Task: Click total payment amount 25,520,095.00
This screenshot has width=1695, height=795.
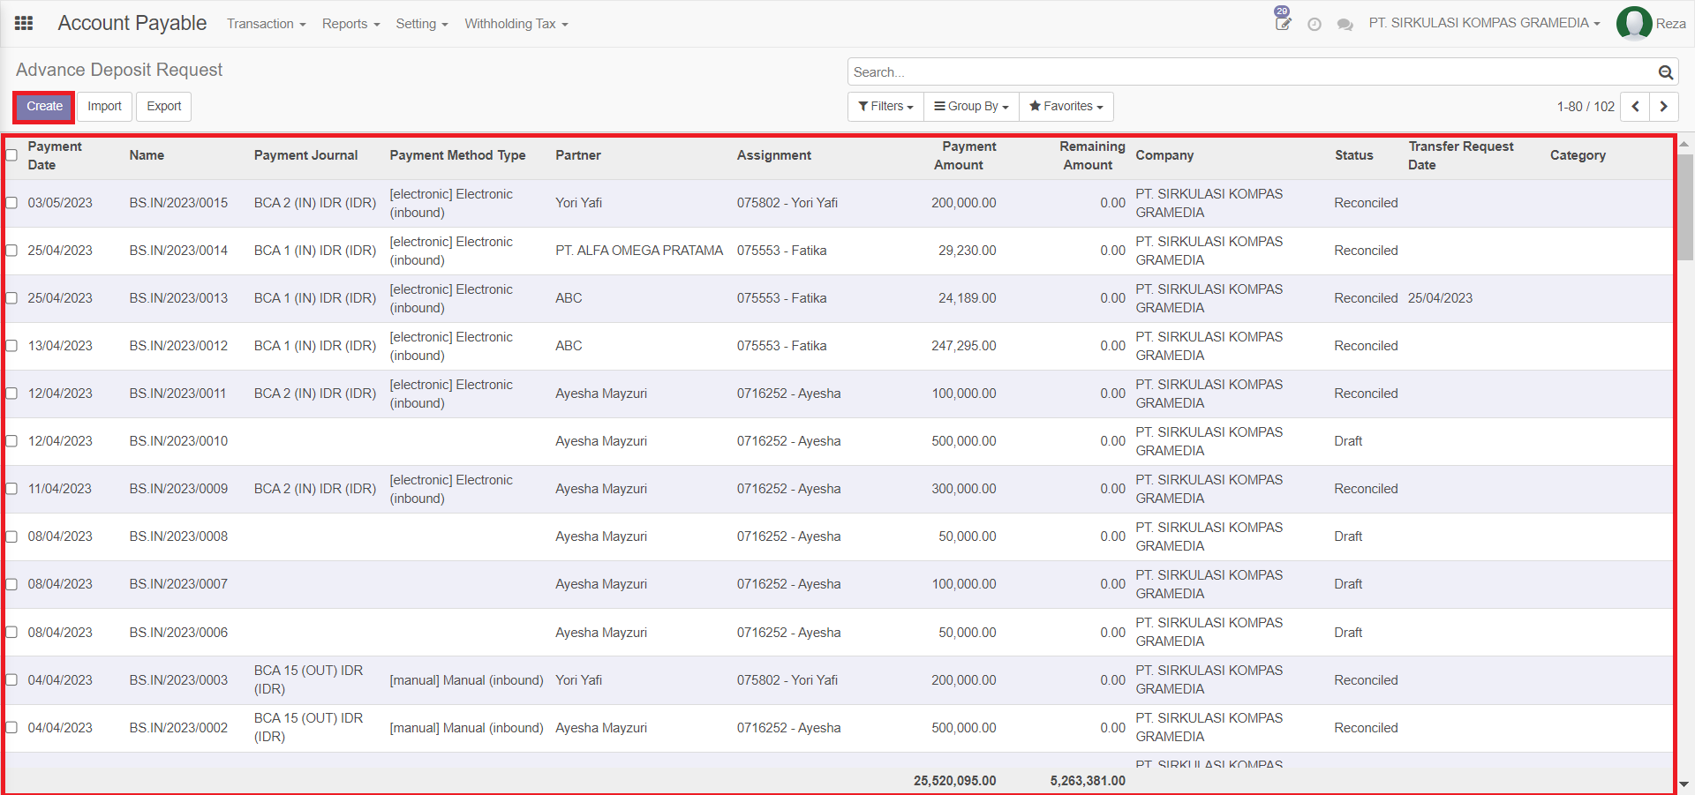Action: coord(954,781)
